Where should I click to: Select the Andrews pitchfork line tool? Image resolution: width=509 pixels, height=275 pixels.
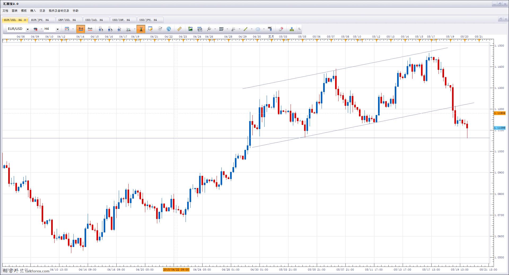(209, 29)
